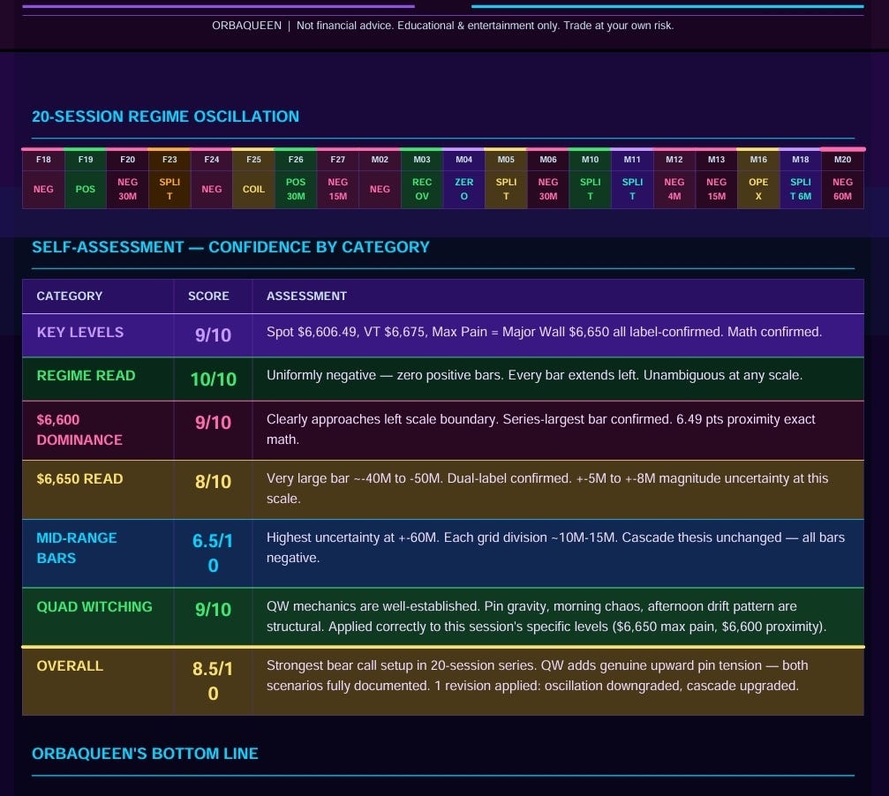Click the Uniformly negative assessment text
This screenshot has width=889, height=796.
click(x=535, y=375)
